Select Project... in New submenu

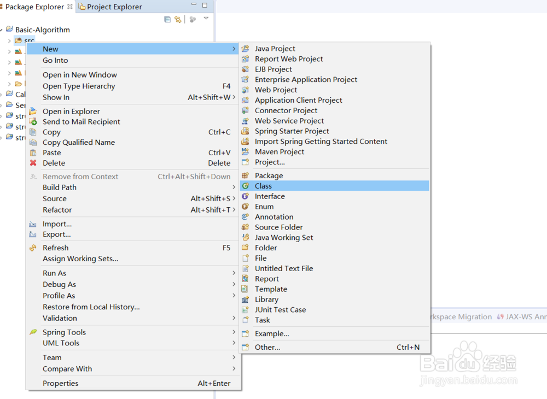[x=335, y=162]
